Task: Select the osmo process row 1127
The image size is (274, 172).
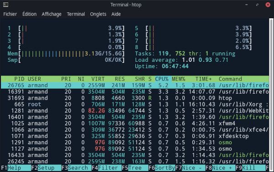Action: [135, 149]
